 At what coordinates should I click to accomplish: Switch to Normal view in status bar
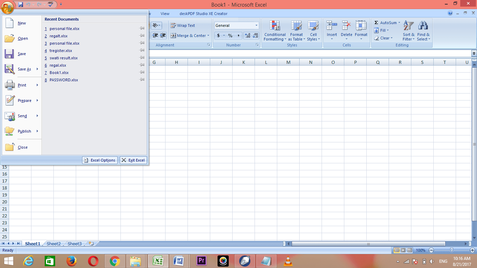point(397,250)
